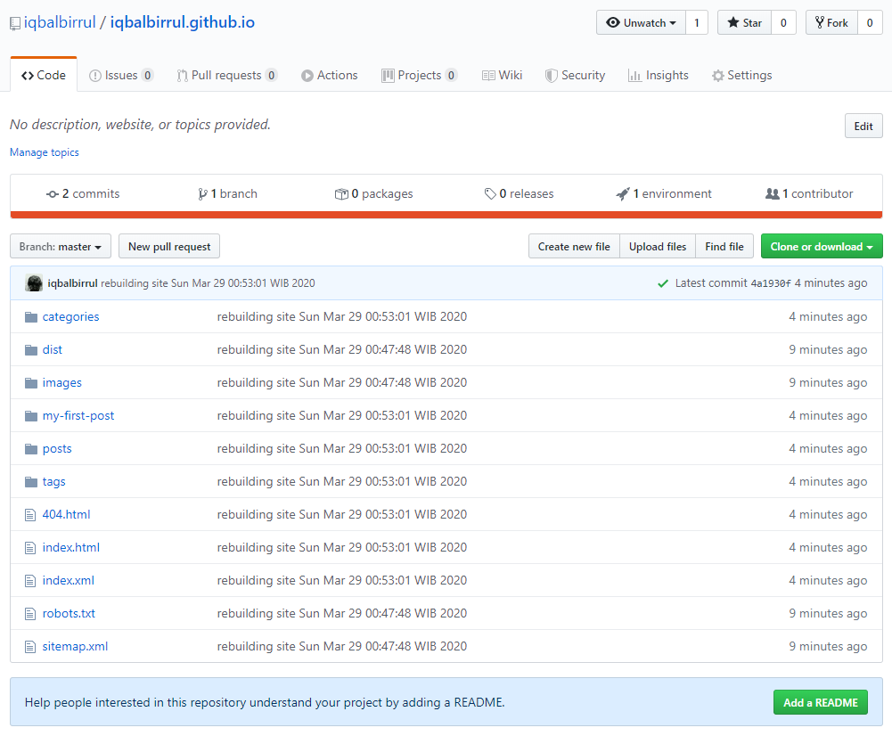The height and width of the screenshot is (736, 892).
Task: Click the packages box icon
Action: tap(341, 194)
